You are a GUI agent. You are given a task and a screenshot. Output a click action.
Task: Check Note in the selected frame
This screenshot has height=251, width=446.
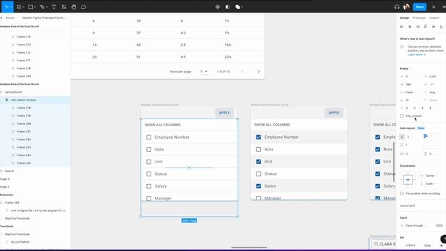[x=148, y=149]
